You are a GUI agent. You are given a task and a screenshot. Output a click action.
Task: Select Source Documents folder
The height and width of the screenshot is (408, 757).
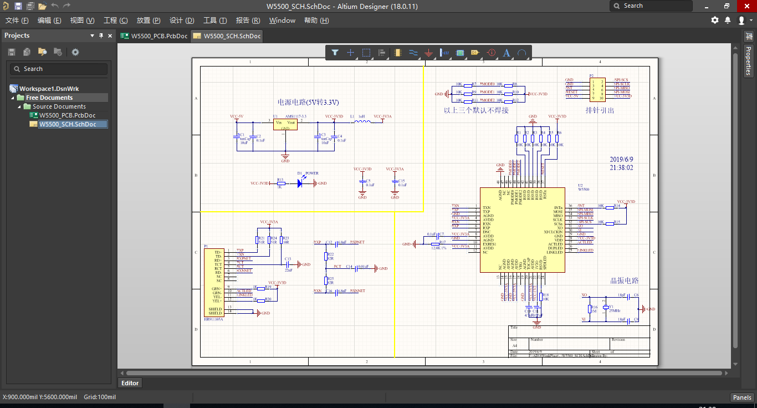[59, 106]
